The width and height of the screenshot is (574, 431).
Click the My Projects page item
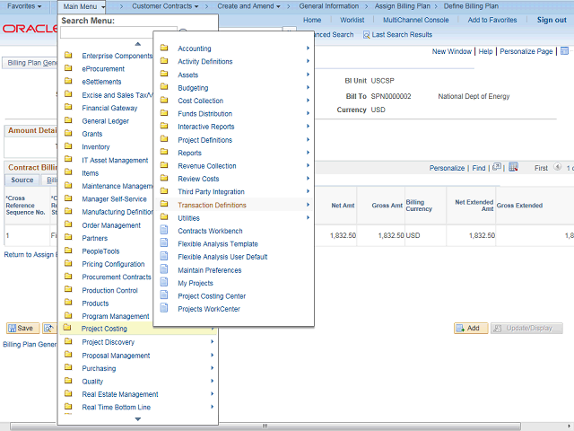[196, 283]
